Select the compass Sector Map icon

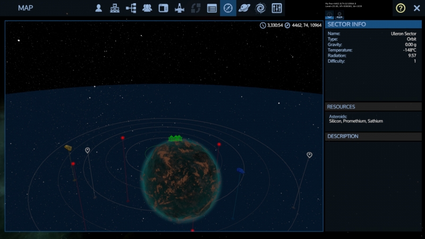pyautogui.click(x=228, y=8)
